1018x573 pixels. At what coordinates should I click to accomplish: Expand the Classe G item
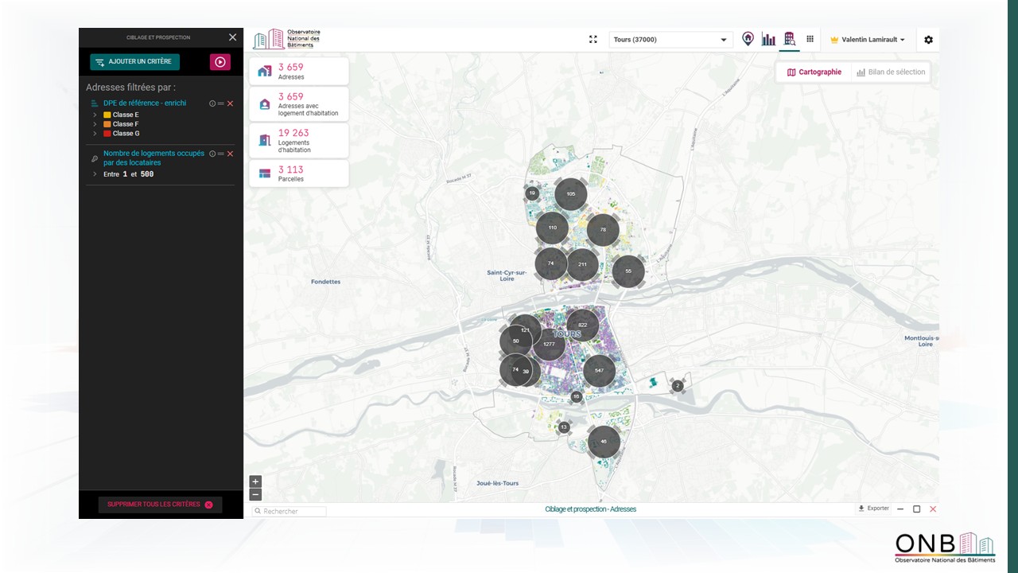(95, 134)
